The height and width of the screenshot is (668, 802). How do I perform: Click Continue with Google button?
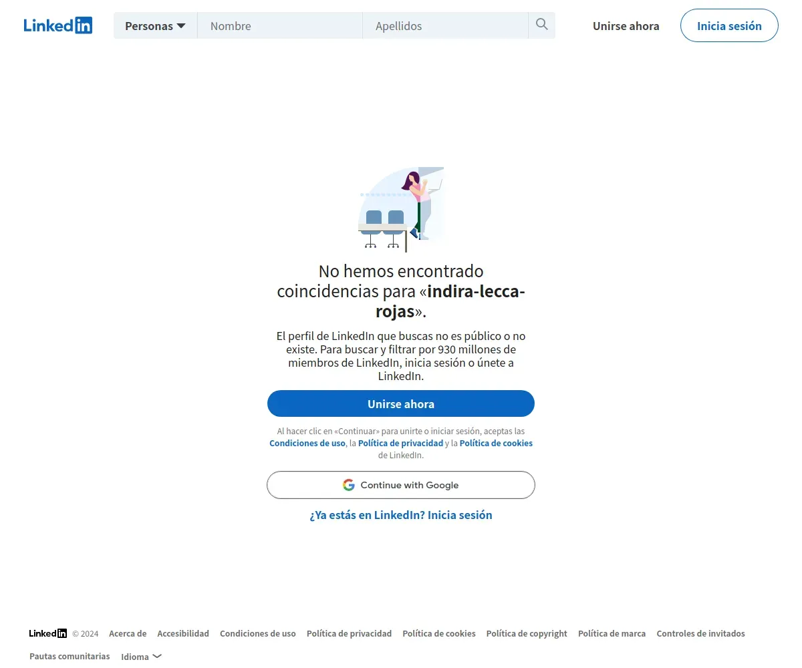[401, 485]
